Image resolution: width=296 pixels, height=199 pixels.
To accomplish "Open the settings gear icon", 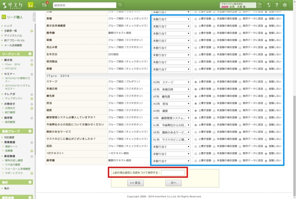I will tap(285, 5).
